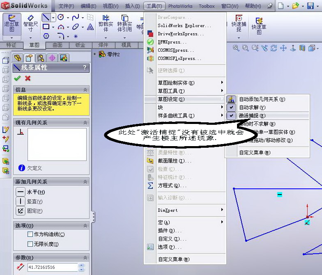
Task: Click the New document icon
Action: (x=281, y=6)
